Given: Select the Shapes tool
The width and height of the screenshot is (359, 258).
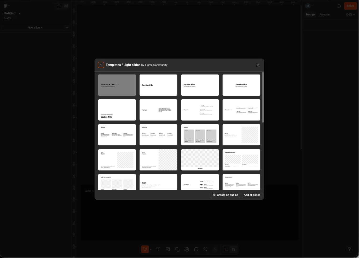Looking at the screenshot, I should click(x=177, y=249).
